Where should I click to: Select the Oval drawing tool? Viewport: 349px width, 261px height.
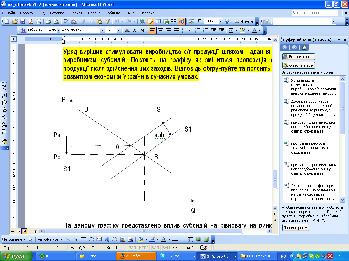pyautogui.click(x=91, y=239)
